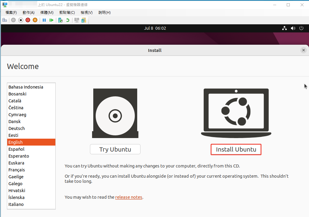The image size is (309, 217).
Task: Select Català in the language list
Action: (31, 101)
